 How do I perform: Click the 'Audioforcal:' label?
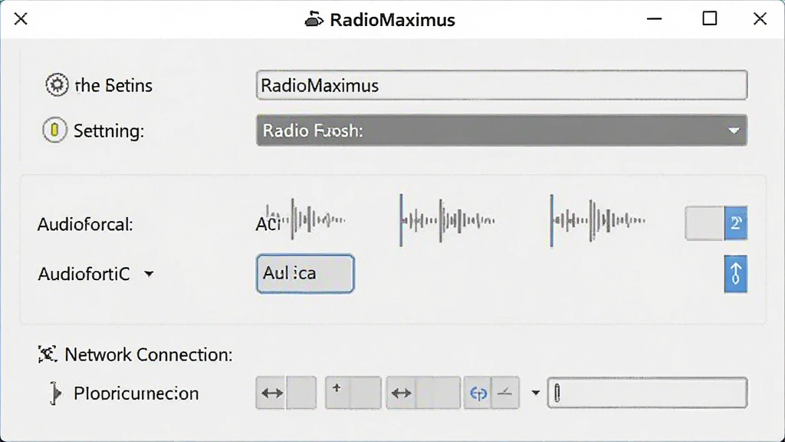[85, 224]
